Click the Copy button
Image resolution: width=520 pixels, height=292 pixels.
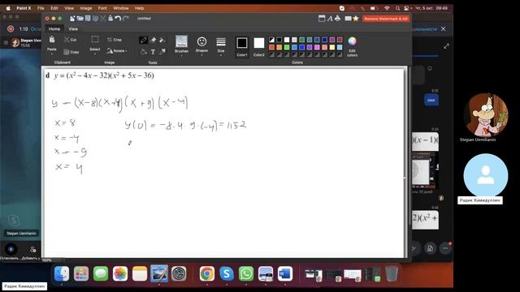click(x=71, y=52)
